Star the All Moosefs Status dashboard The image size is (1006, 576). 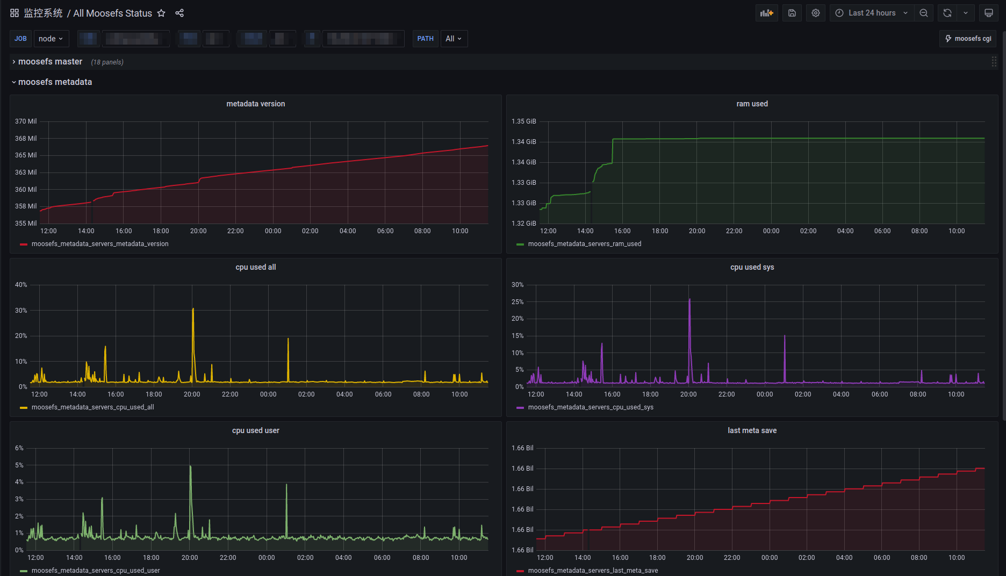(161, 13)
